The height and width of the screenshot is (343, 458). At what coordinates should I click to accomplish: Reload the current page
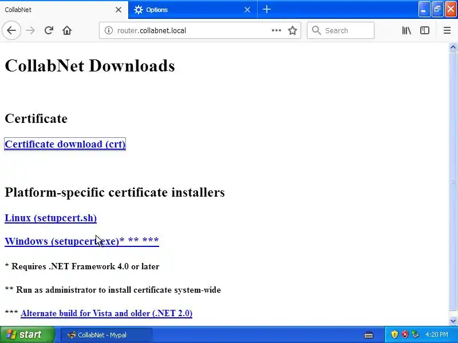coord(49,30)
